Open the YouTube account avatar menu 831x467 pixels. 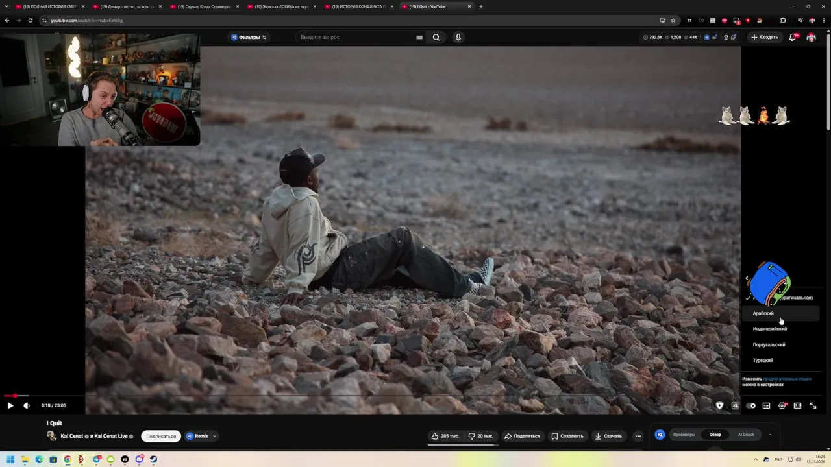tap(812, 37)
